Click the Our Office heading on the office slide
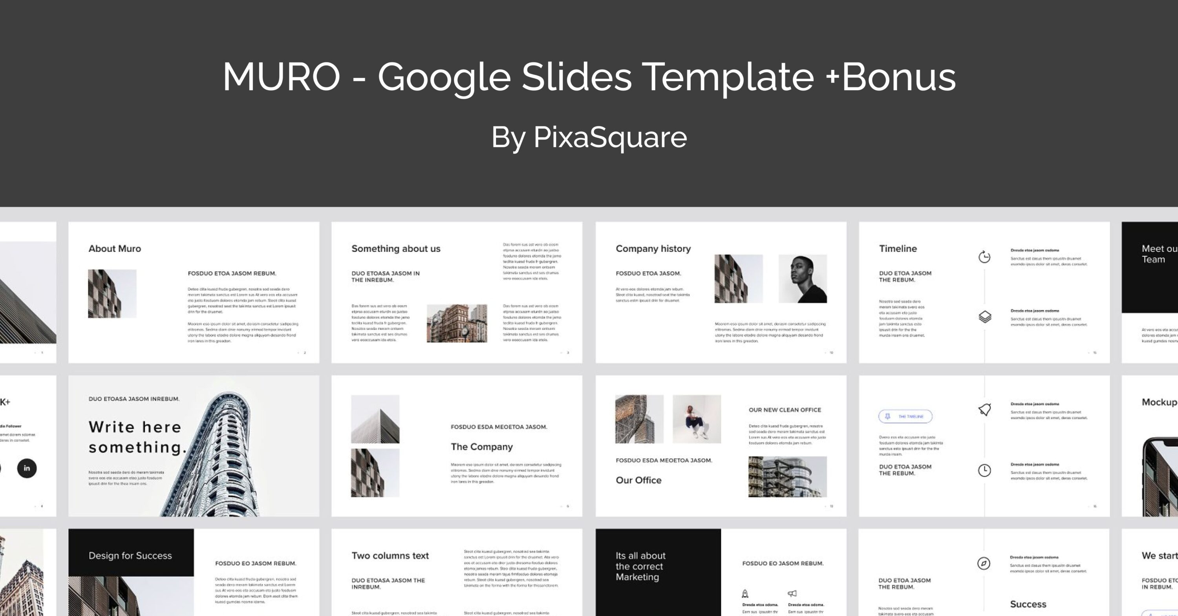The image size is (1178, 616). tap(638, 480)
